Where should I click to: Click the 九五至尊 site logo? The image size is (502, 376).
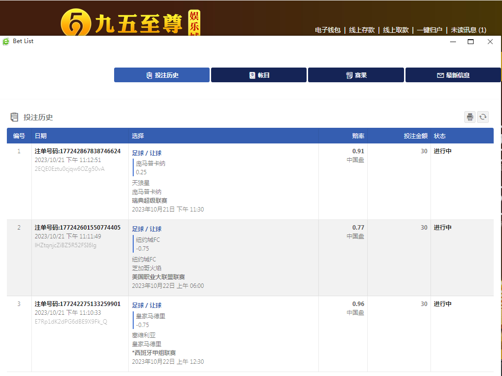tap(130, 23)
